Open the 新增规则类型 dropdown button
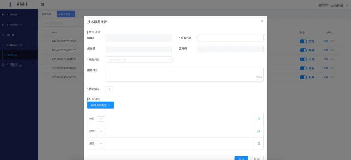 point(100,105)
